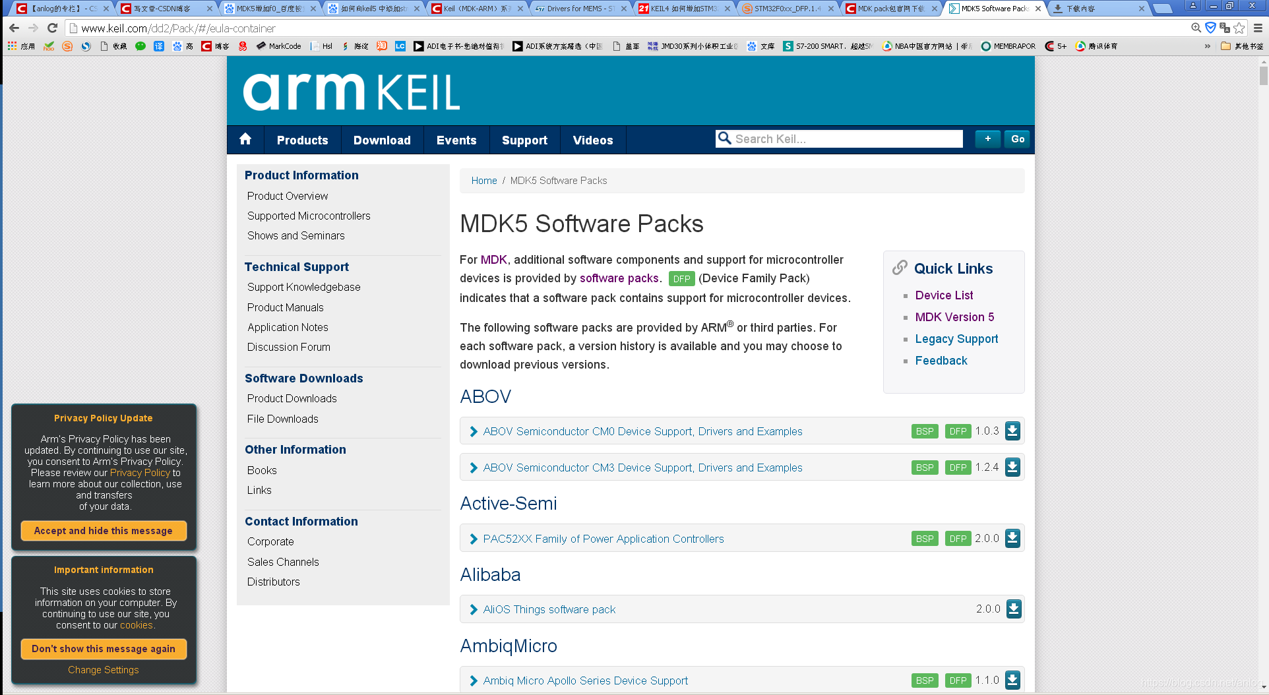
Task: Download ABOV CM0 Device Support pack
Action: (x=1012, y=431)
